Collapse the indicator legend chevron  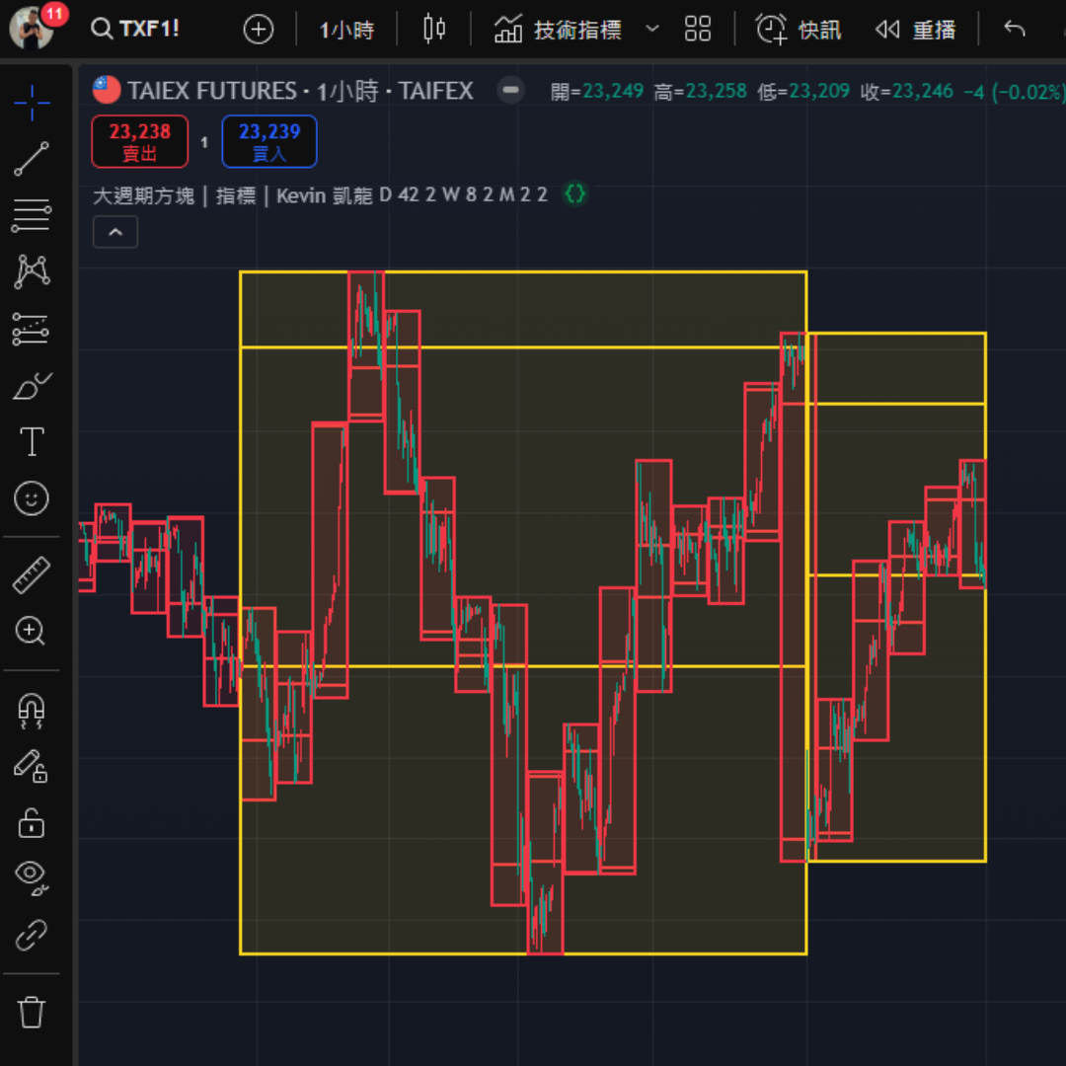(x=115, y=232)
